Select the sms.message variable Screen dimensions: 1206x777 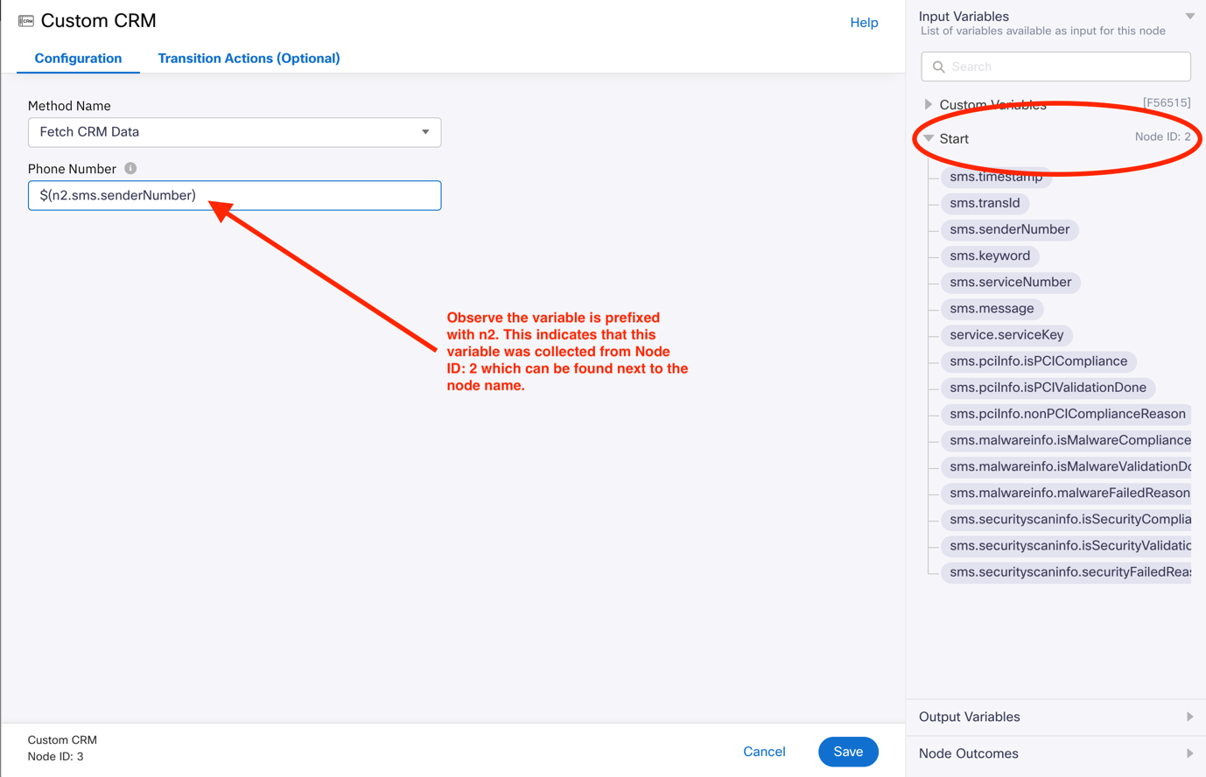[x=992, y=308]
